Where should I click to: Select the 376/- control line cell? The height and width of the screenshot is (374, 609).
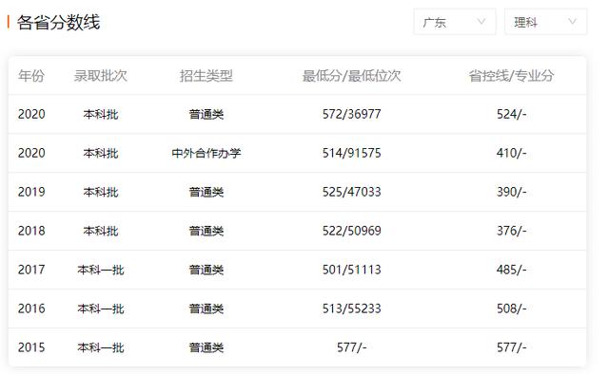512,231
